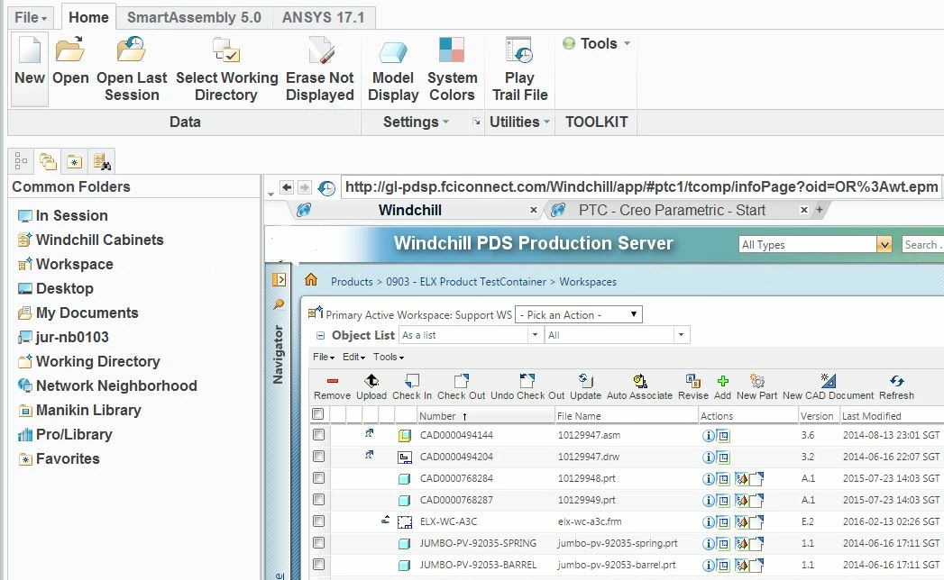
Task: Click the Erase Not Displayed icon
Action: point(320,50)
